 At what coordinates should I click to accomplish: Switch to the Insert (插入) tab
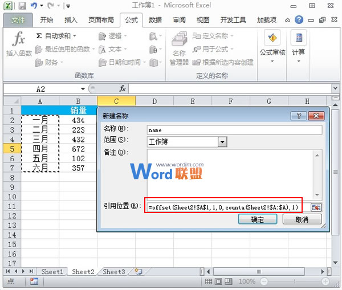(71, 20)
